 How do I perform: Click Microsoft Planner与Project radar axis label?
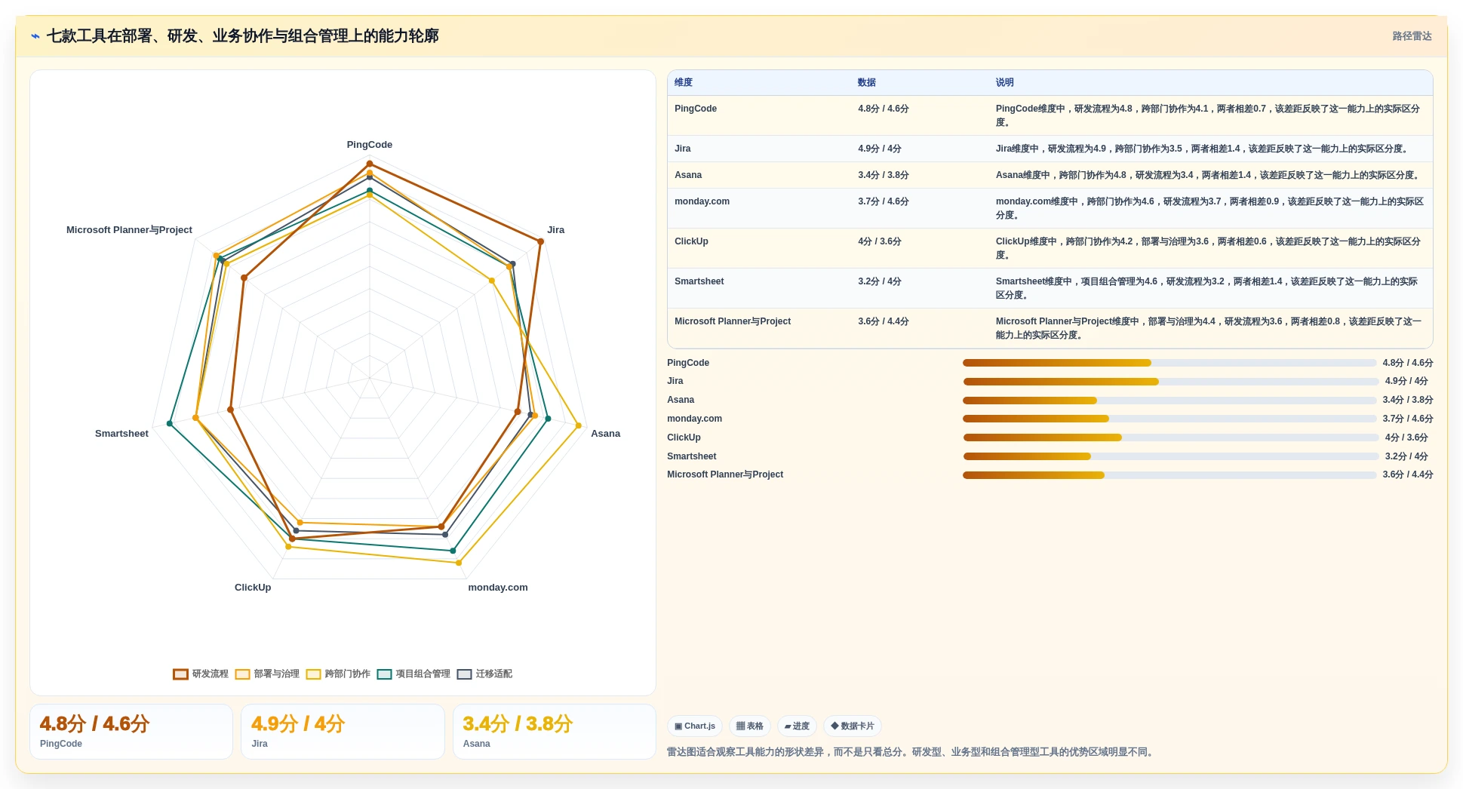129,230
